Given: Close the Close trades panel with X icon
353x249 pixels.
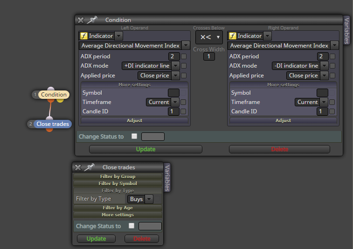Looking at the screenshot, I should coord(78,167).
